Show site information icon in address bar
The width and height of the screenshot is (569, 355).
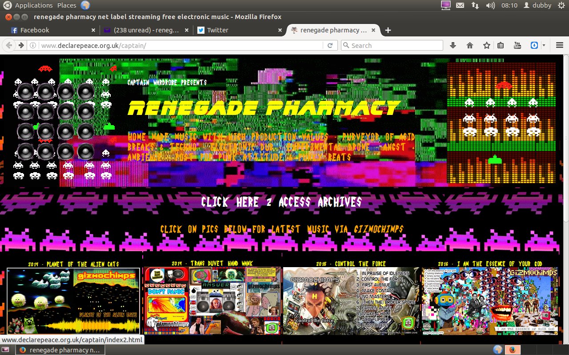(x=33, y=45)
